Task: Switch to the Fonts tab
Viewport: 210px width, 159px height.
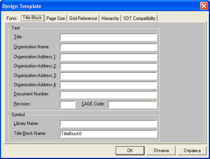Action: (11, 18)
